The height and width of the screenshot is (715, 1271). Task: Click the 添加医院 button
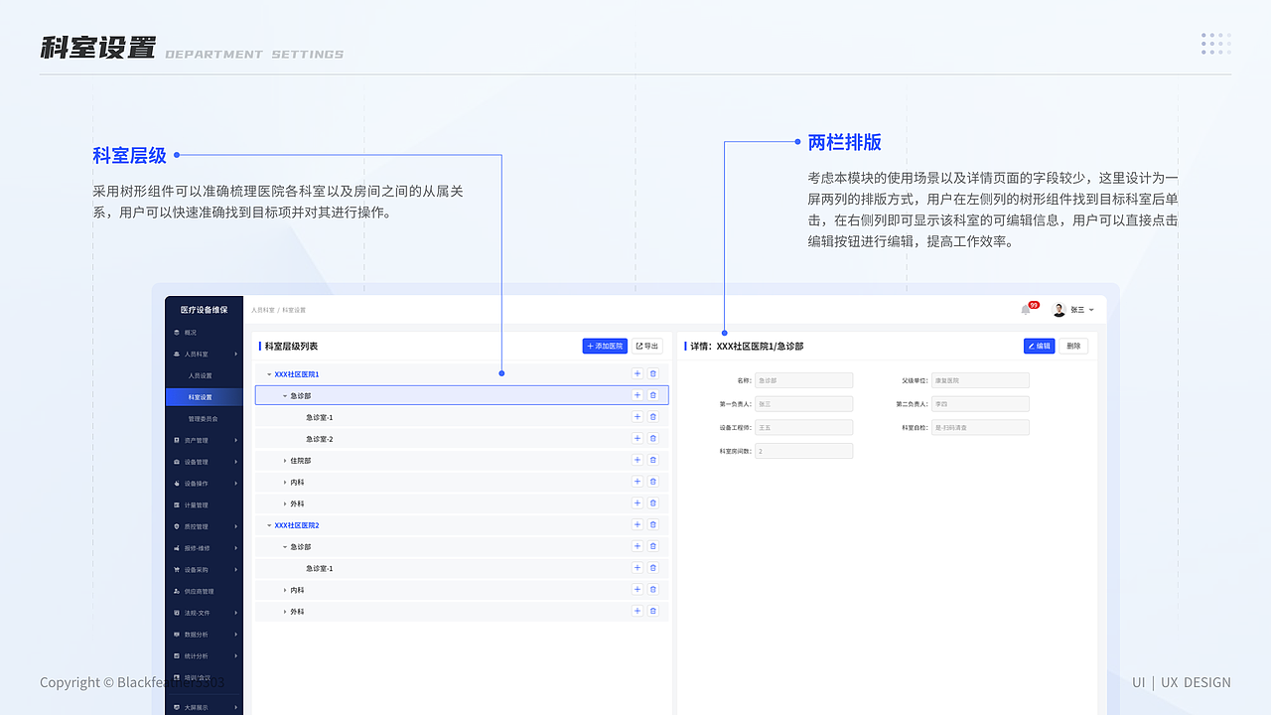point(606,346)
